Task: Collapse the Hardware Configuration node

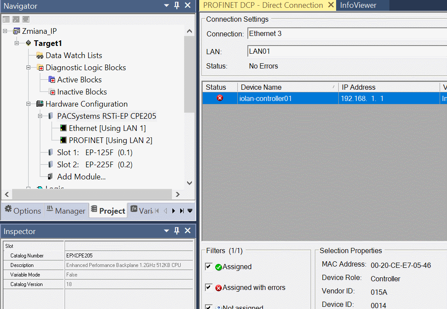Action: 28,104
